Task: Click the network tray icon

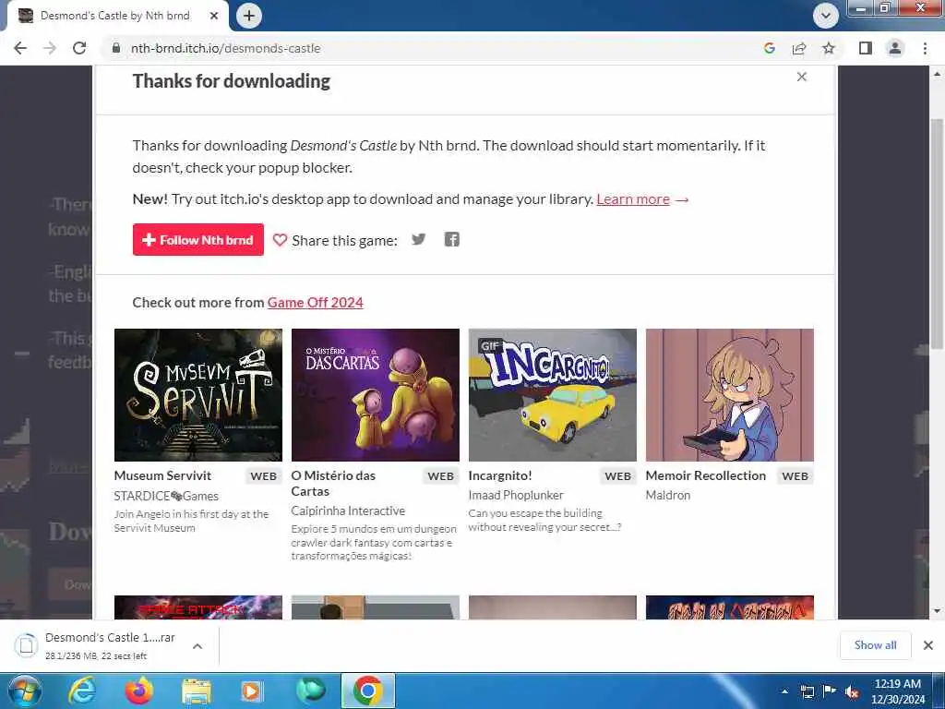Action: point(807,691)
